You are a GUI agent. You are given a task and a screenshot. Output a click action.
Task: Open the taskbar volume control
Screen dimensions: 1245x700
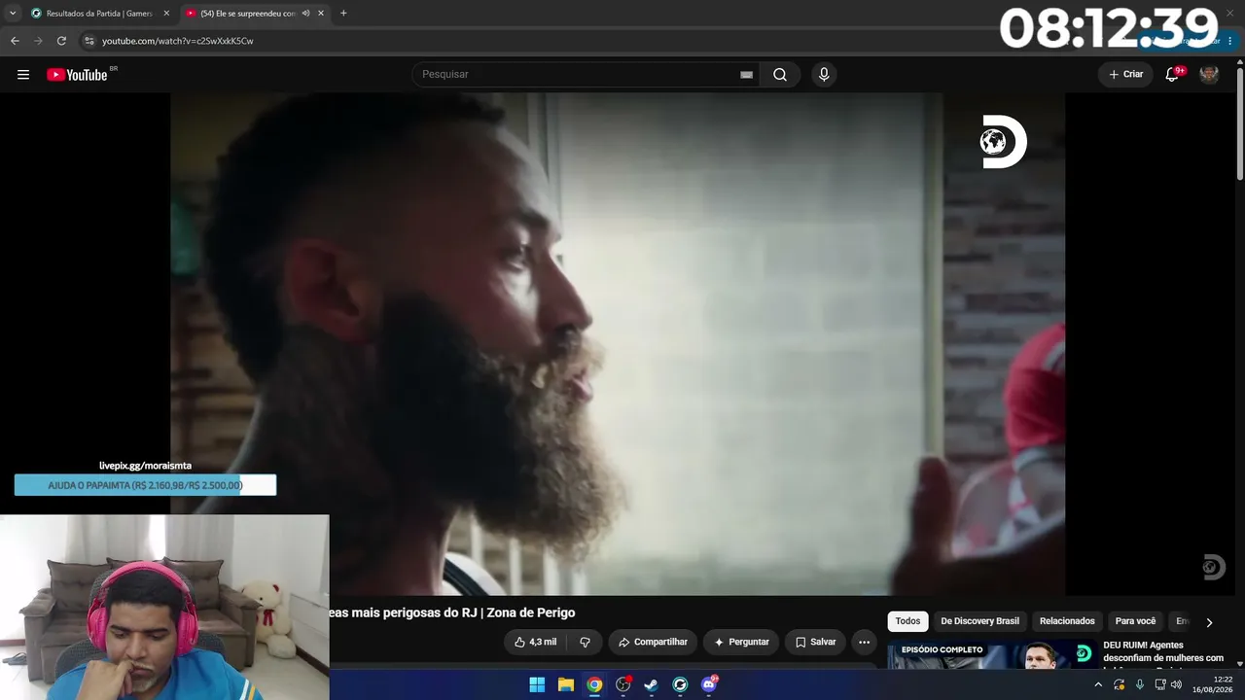[x=1176, y=684]
